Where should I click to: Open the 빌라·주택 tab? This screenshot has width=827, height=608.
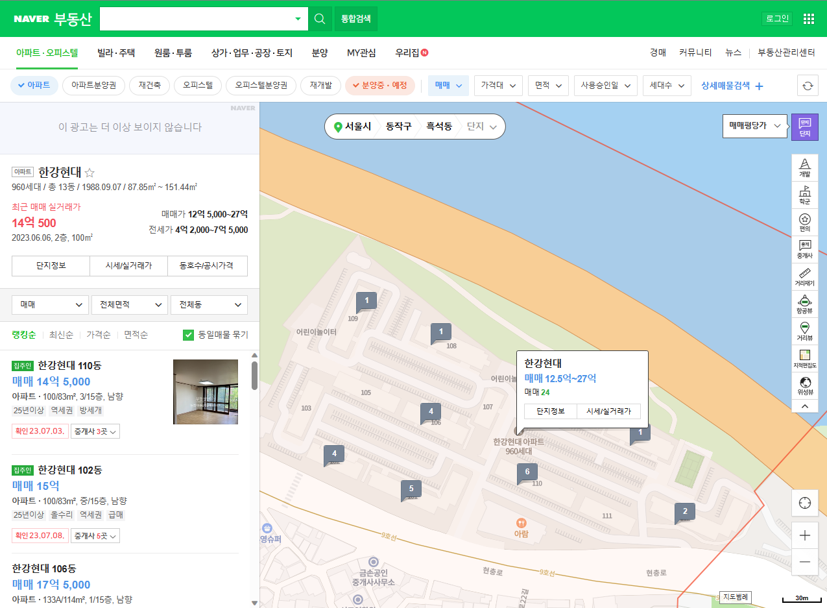click(x=116, y=53)
